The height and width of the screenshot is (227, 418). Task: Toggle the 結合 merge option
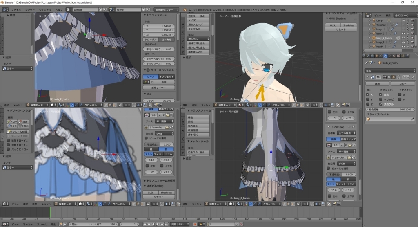coord(381,94)
